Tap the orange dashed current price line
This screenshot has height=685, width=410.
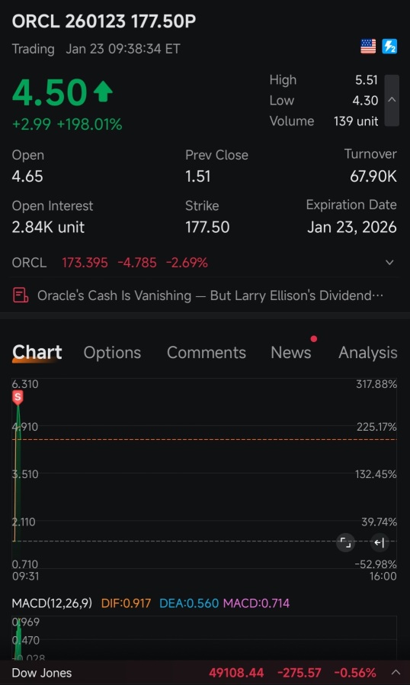pos(205,439)
